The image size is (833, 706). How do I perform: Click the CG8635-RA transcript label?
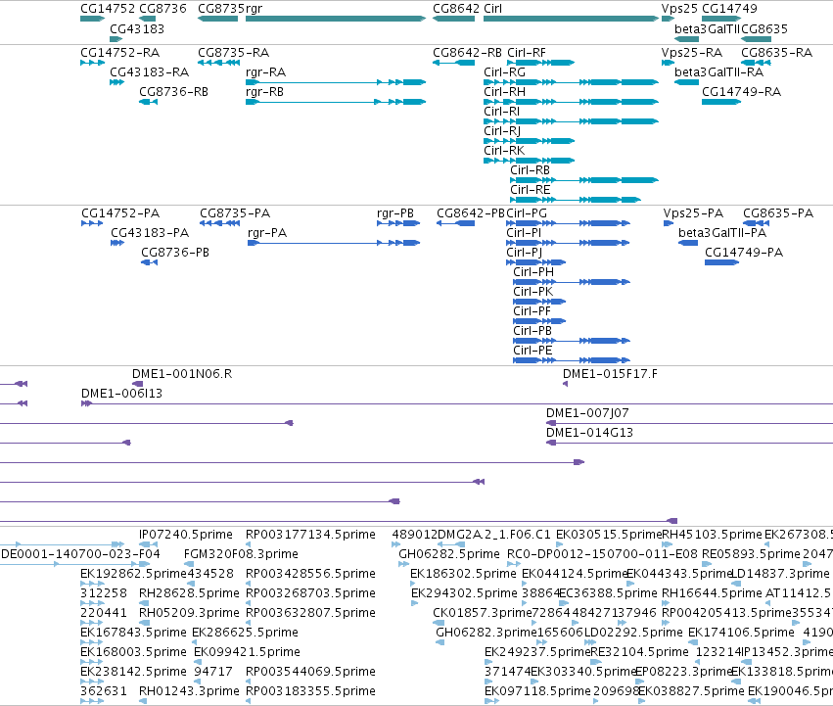[776, 53]
